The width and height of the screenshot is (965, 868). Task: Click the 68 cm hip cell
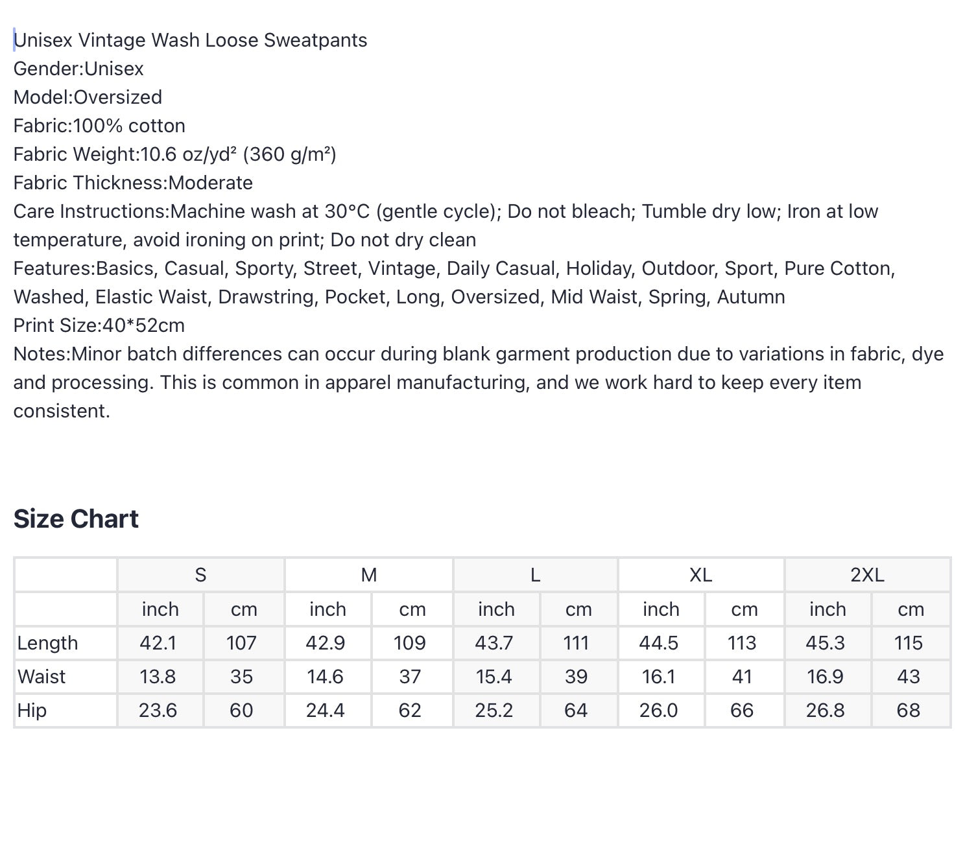click(909, 710)
